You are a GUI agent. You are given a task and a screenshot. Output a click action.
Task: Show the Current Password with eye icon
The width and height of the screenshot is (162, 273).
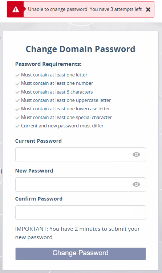click(136, 154)
